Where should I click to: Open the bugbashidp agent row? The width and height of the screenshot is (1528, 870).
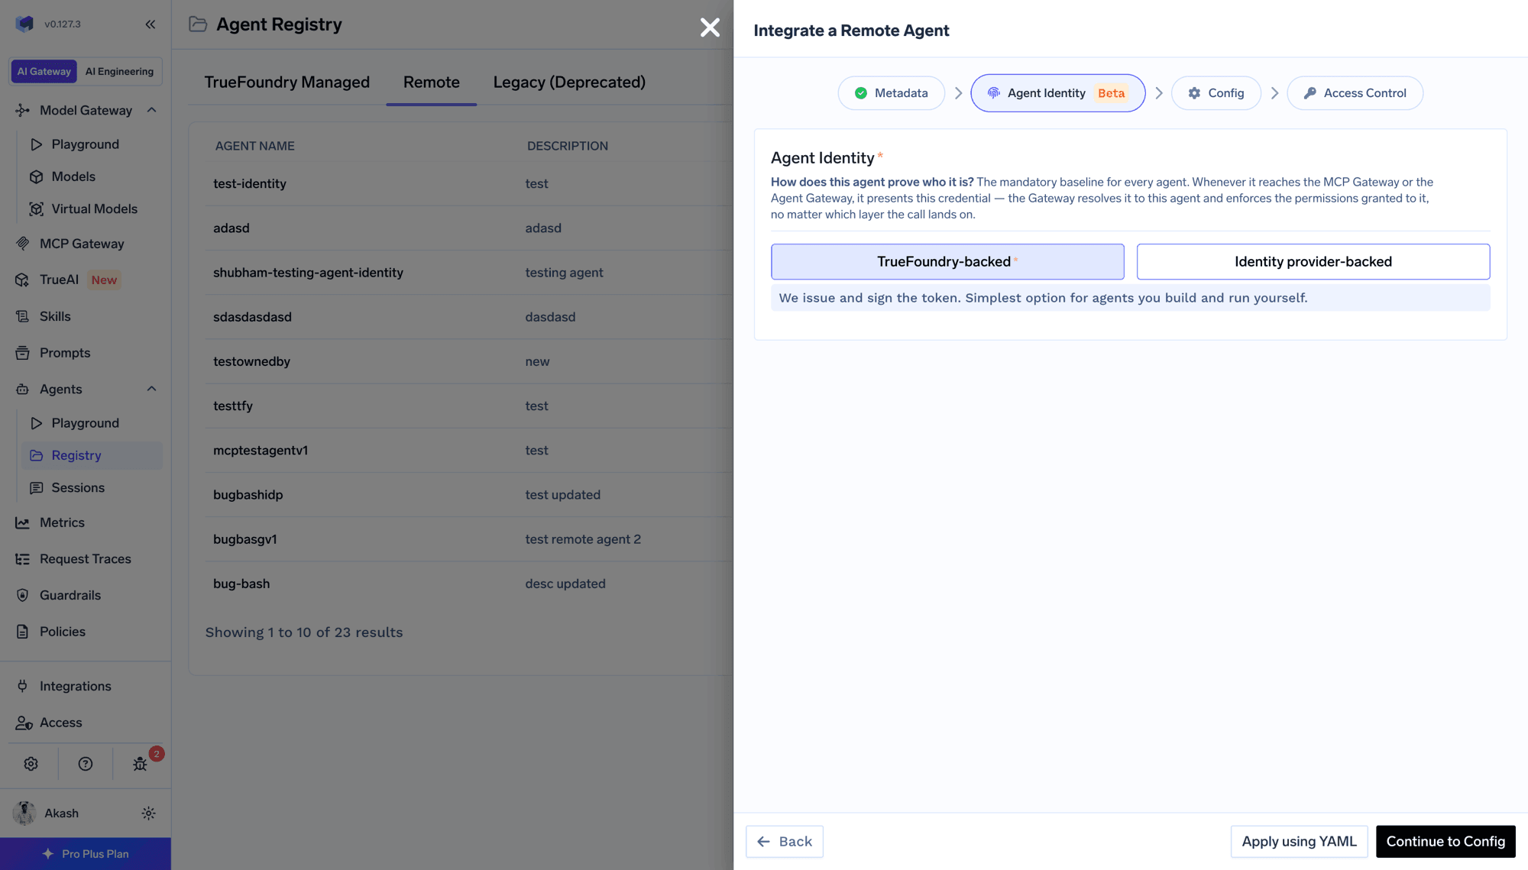tap(468, 495)
